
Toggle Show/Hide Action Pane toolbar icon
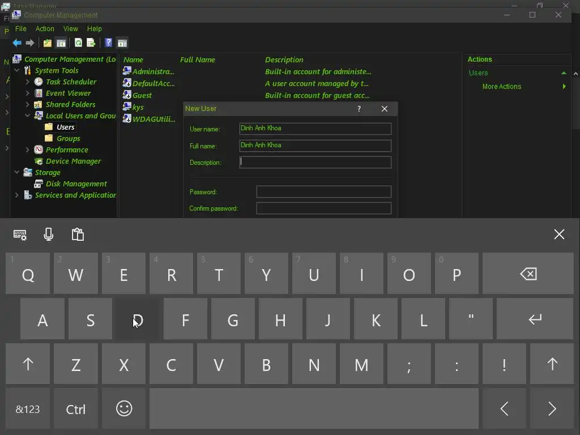point(122,43)
